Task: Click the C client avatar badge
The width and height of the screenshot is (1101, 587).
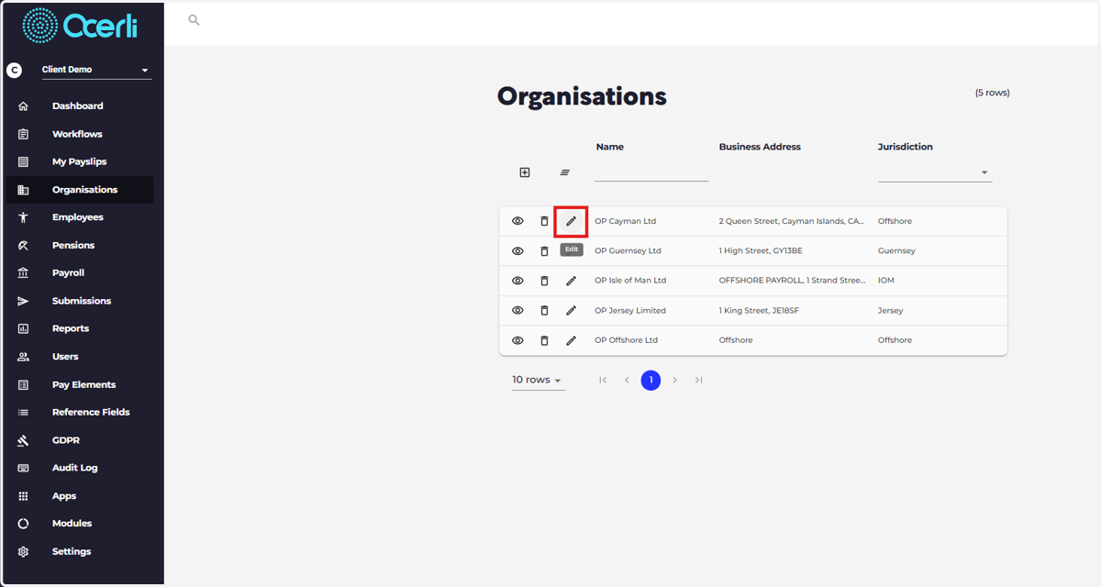Action: (x=14, y=70)
